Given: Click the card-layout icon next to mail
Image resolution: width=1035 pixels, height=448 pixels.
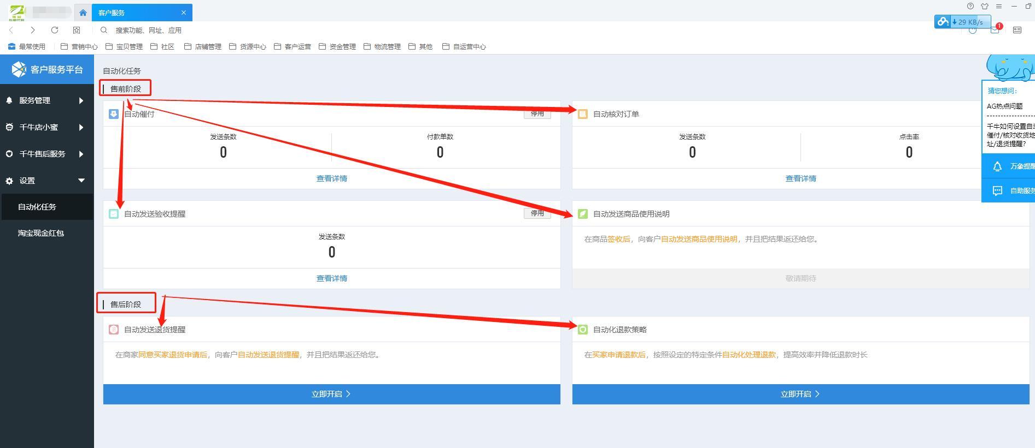Looking at the screenshot, I should point(1017,30).
